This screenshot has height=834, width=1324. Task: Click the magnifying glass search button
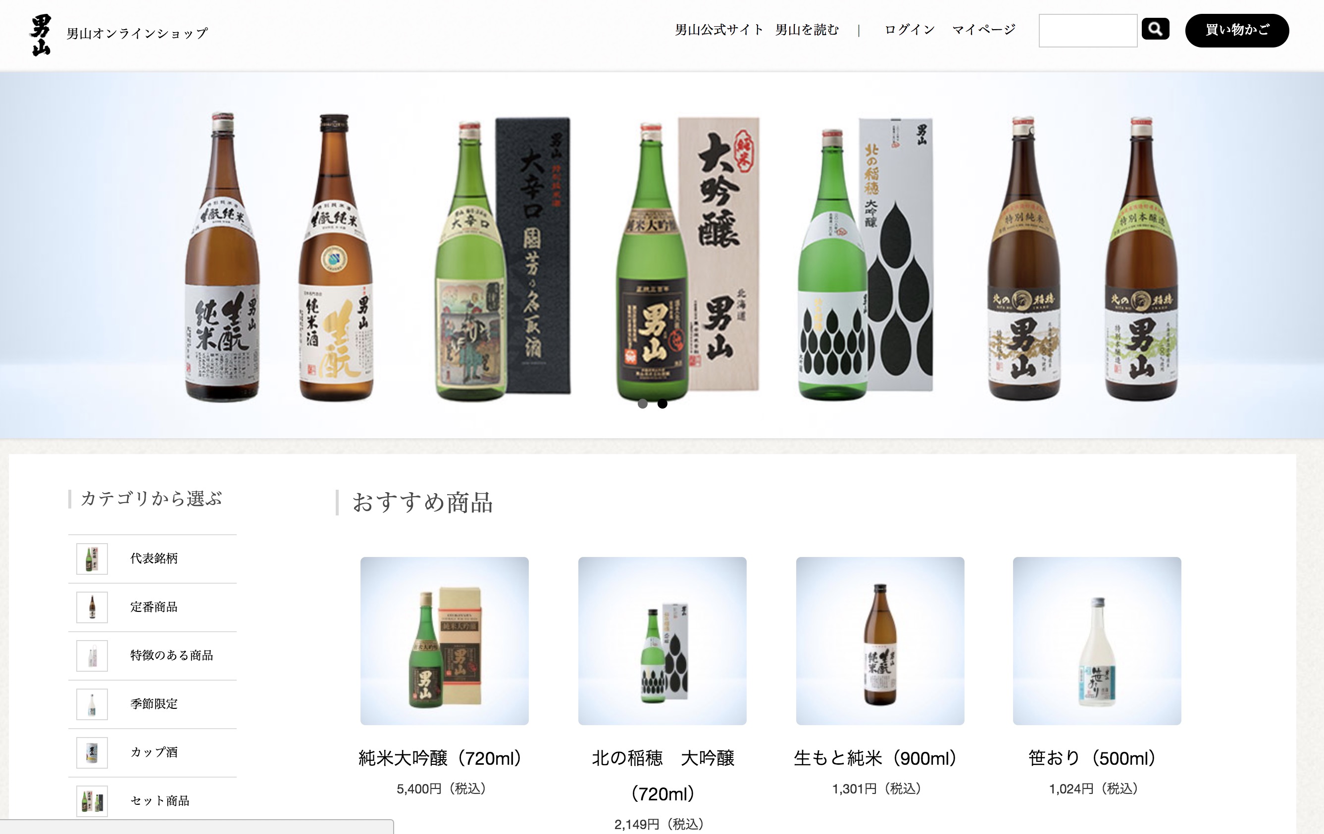1155,29
